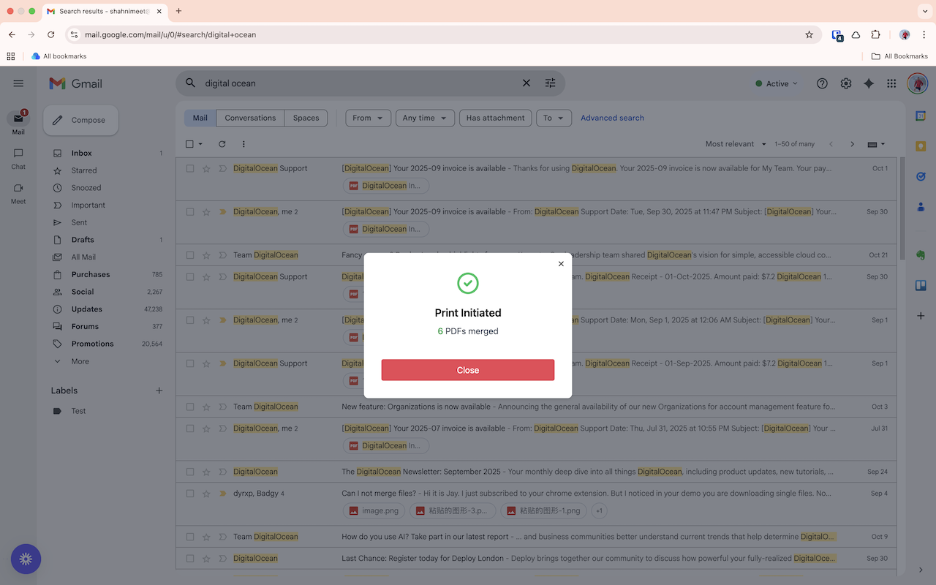Open Advanced search link
Image resolution: width=936 pixels, height=585 pixels.
[612, 117]
